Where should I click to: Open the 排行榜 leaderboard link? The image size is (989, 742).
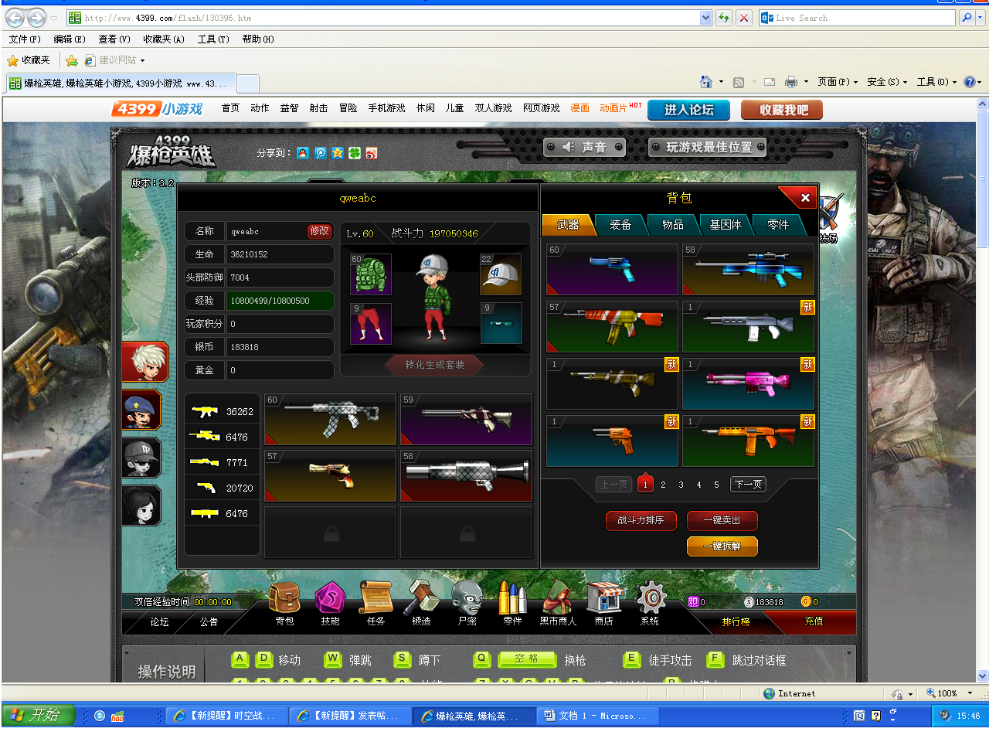736,621
